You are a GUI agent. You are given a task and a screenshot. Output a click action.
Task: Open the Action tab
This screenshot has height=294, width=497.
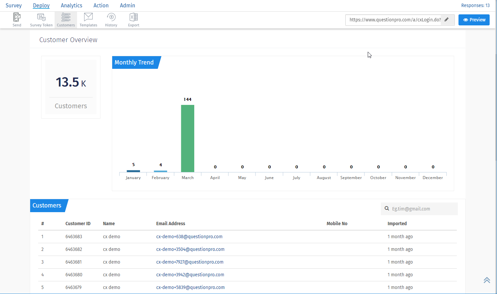[101, 5]
